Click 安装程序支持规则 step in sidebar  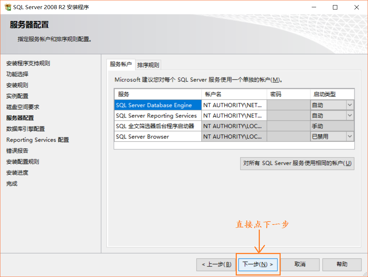28,63
